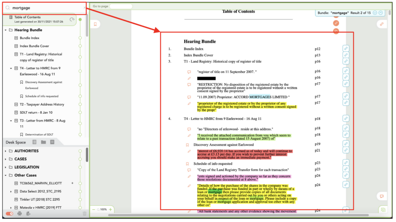
Task: Toggle the circle marker for Index Bundle Cover
Action: (x=80, y=46)
